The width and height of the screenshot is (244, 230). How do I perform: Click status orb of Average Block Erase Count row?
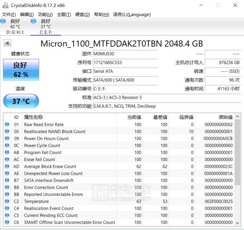click(x=7, y=166)
